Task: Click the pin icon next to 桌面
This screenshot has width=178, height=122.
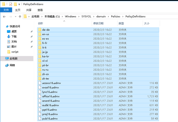Action: tap(31, 31)
